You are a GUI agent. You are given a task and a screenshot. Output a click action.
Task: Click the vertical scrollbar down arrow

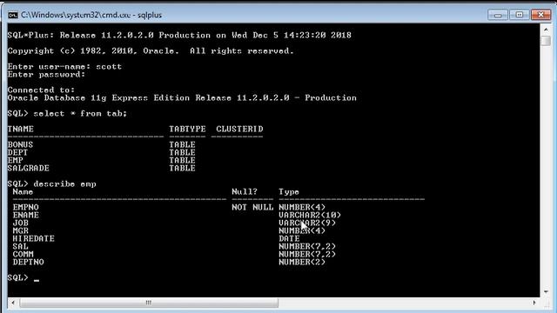[546, 292]
